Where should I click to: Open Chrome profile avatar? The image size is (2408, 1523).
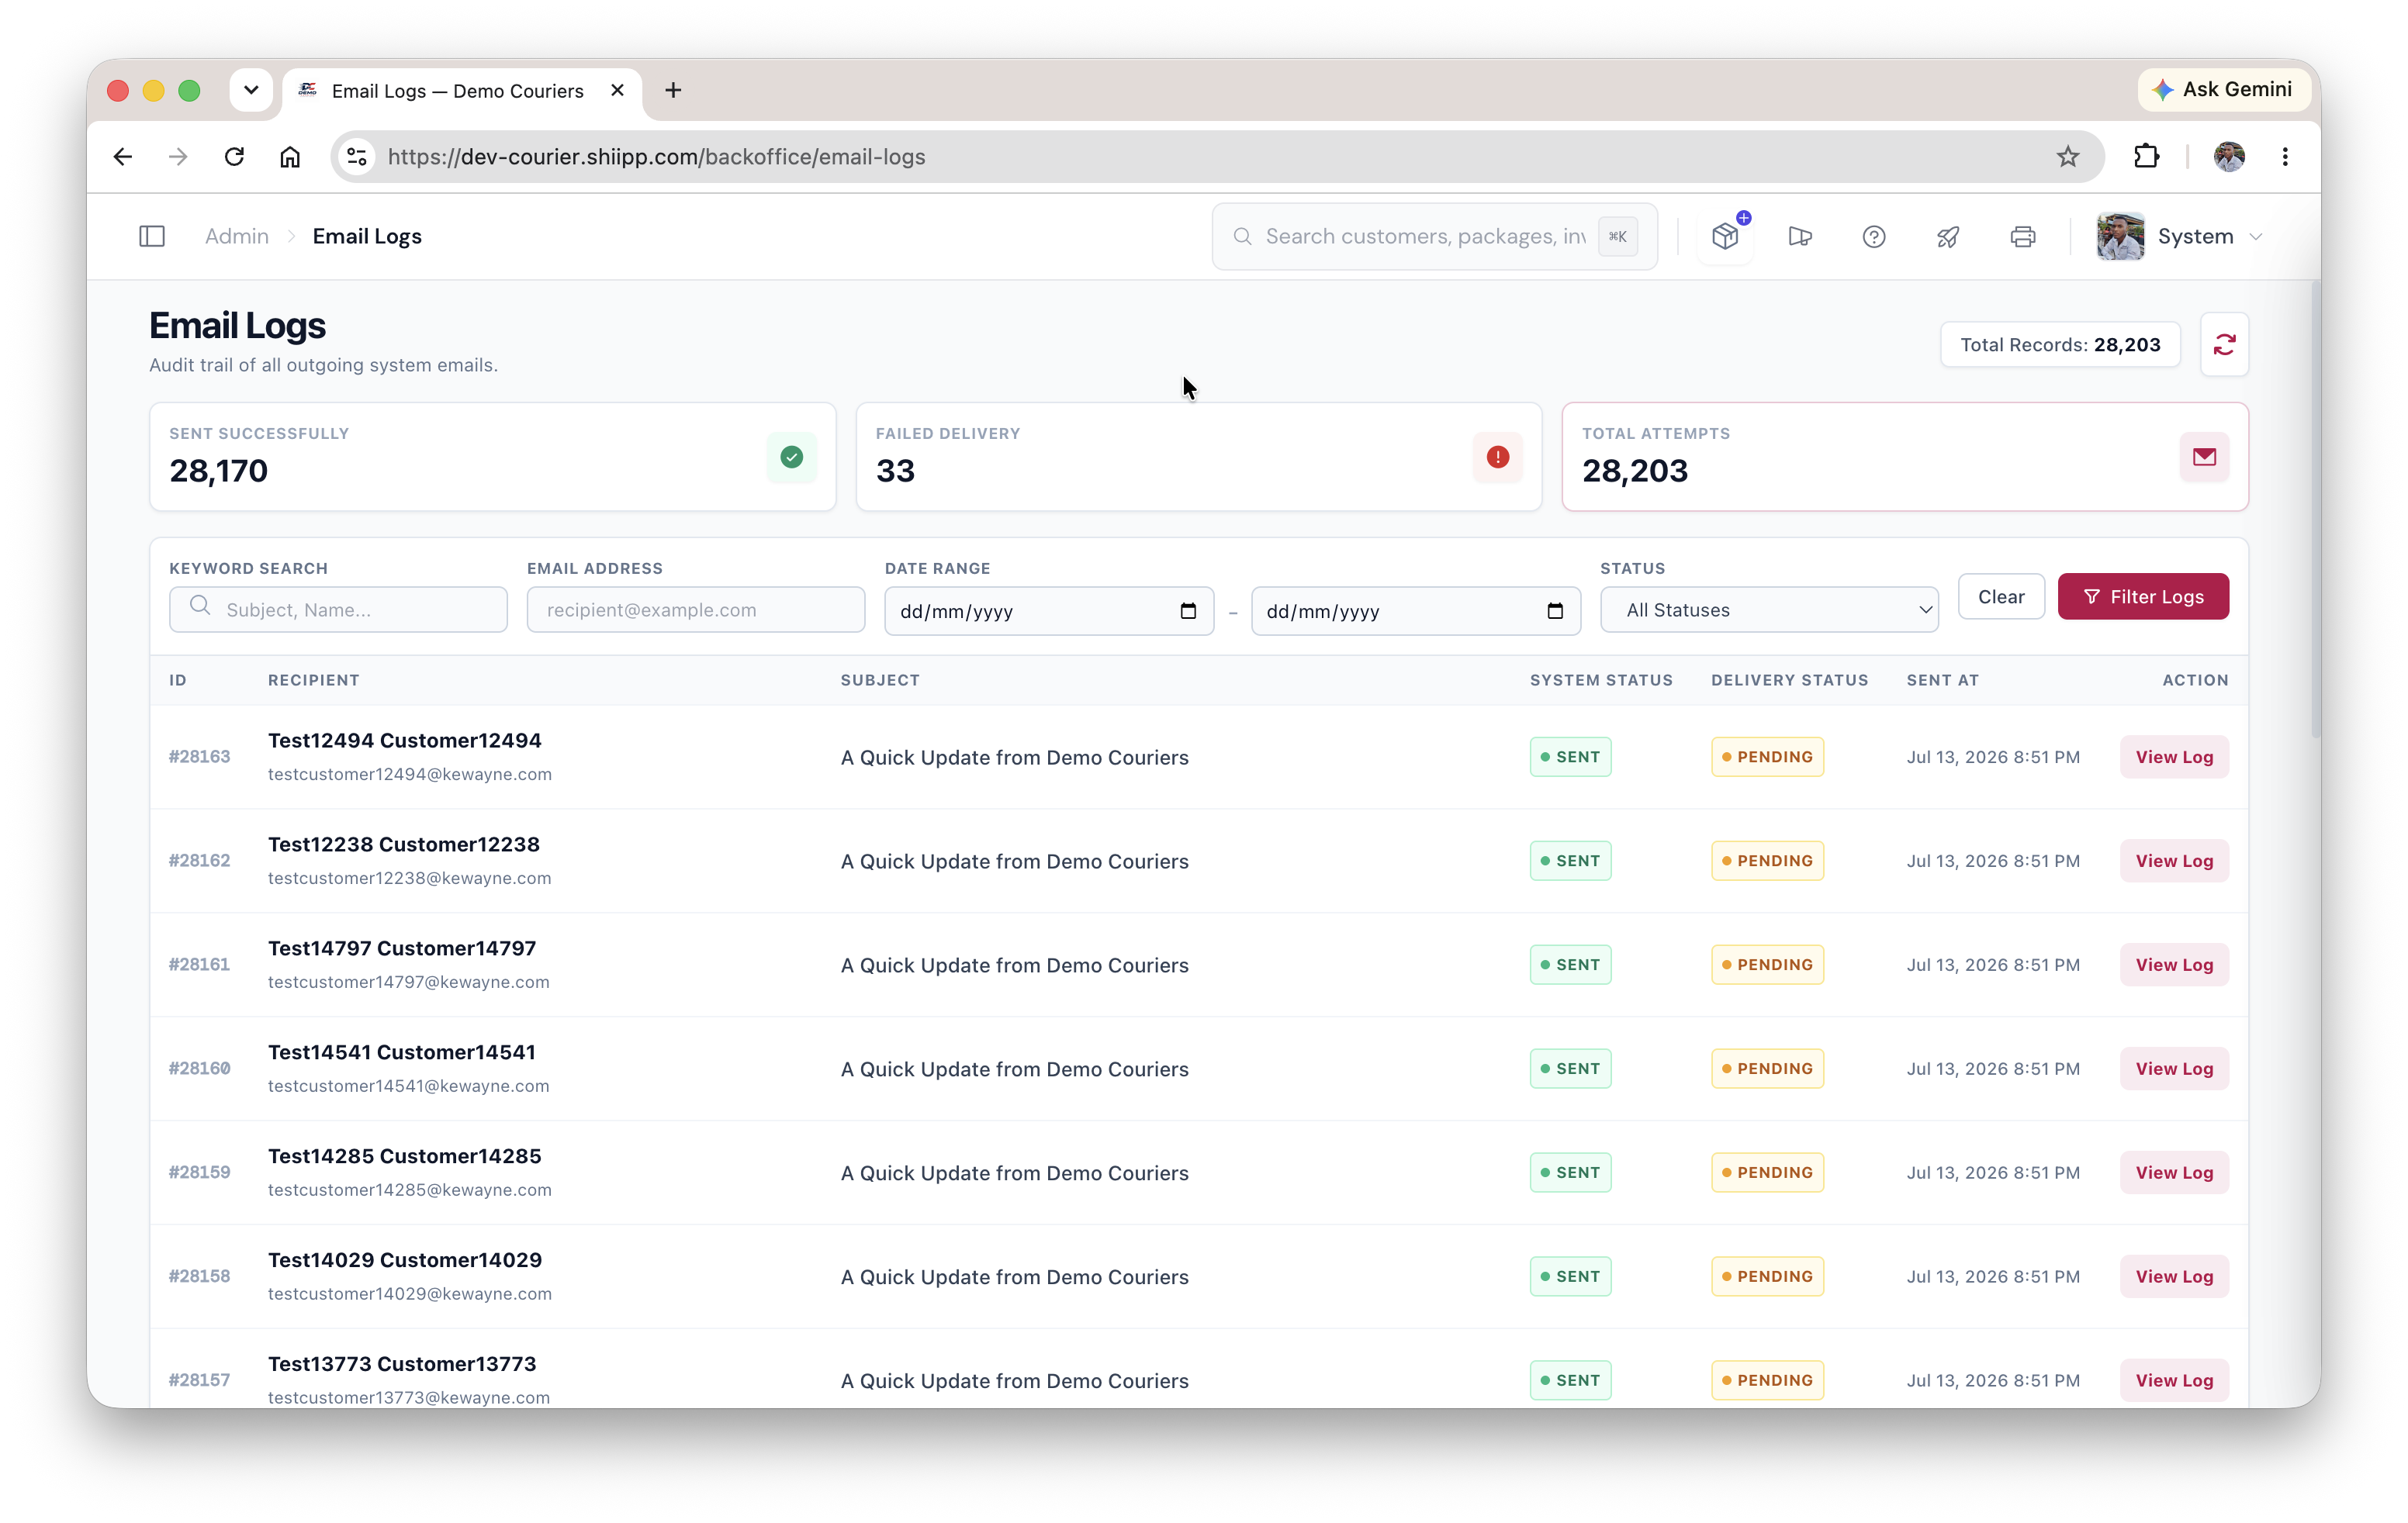[x=2228, y=157]
